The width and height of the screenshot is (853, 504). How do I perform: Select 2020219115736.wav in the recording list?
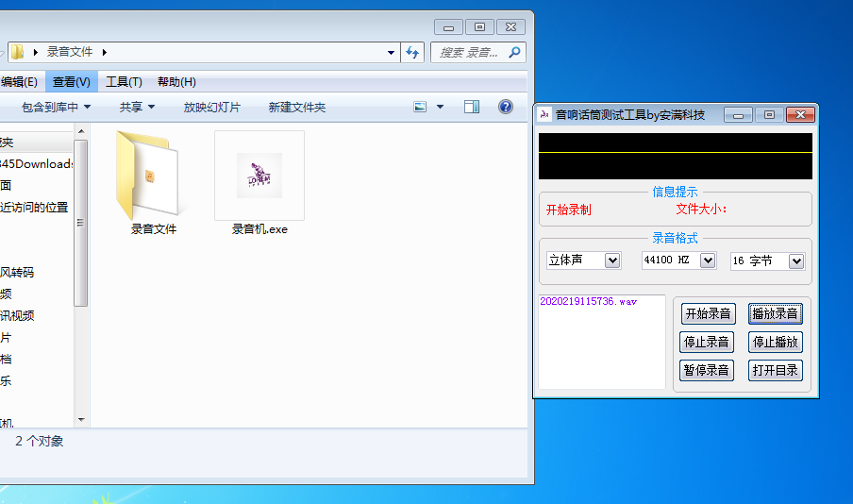(x=588, y=302)
